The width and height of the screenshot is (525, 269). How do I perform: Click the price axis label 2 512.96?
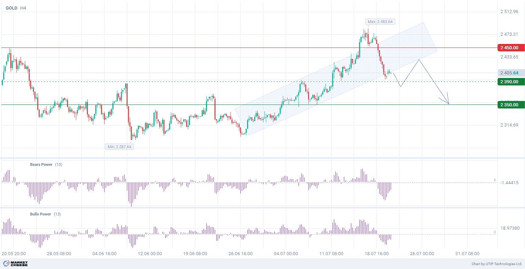(x=509, y=12)
